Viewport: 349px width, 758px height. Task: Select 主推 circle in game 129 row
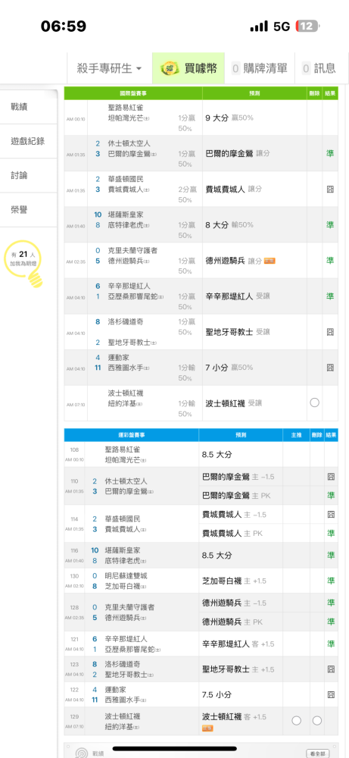click(296, 720)
